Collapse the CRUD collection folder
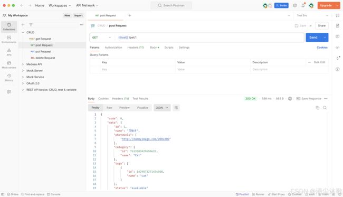This screenshot has height=197, width=343. (x=23, y=32)
